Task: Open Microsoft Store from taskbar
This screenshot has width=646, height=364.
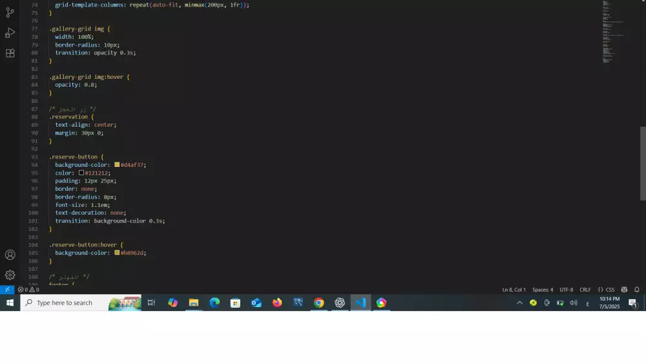Action: [x=235, y=303]
